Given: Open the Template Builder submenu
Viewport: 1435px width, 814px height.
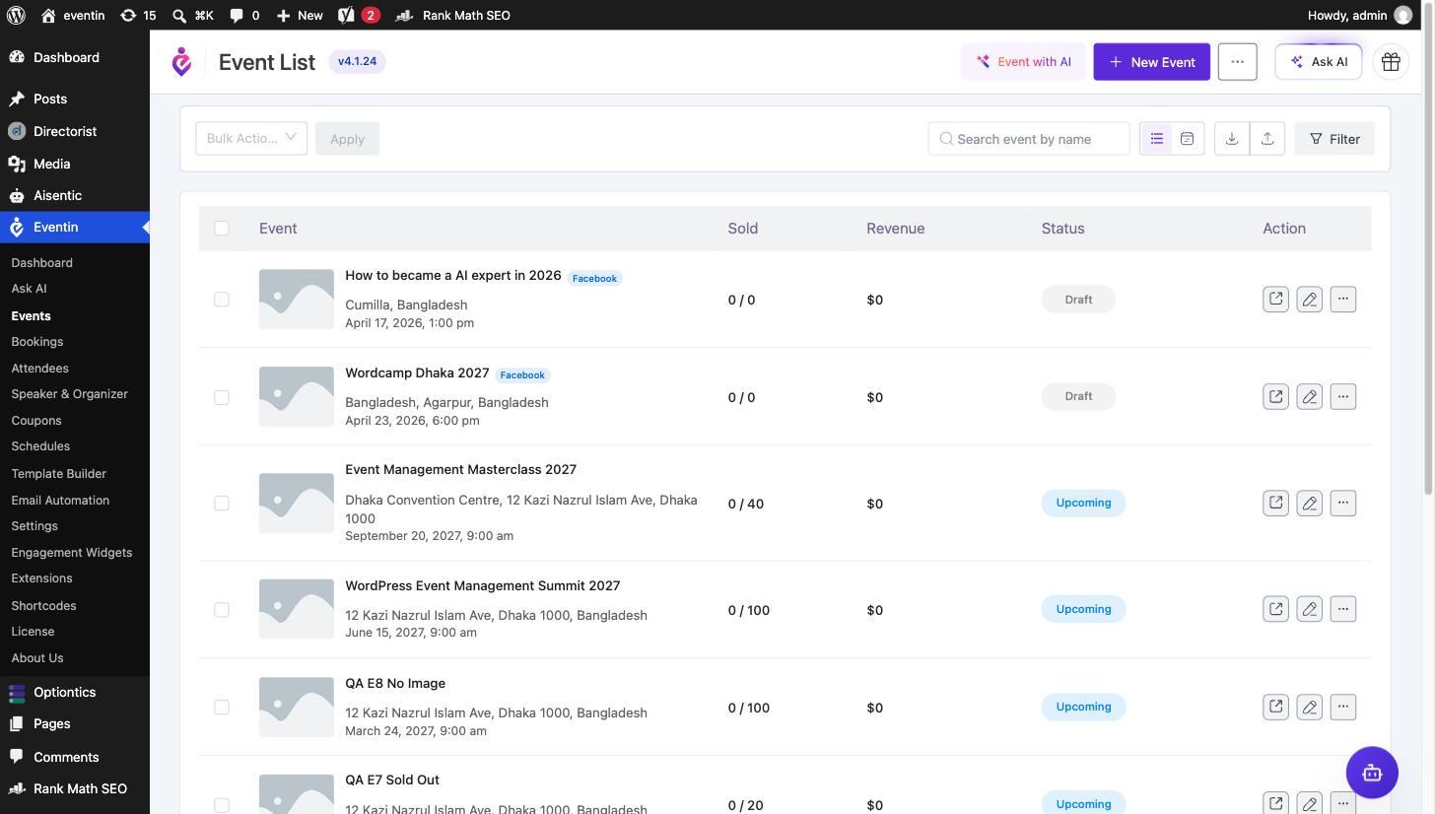Looking at the screenshot, I should pos(58,474).
